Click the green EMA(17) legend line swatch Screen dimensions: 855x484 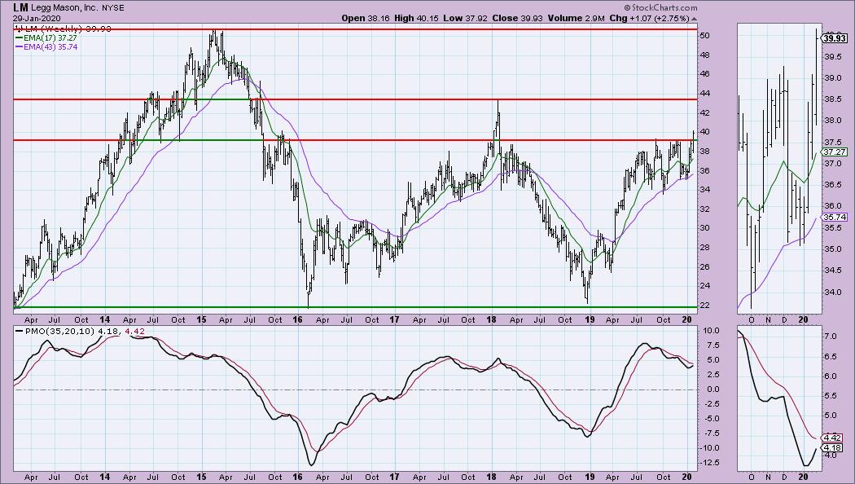[x=19, y=38]
